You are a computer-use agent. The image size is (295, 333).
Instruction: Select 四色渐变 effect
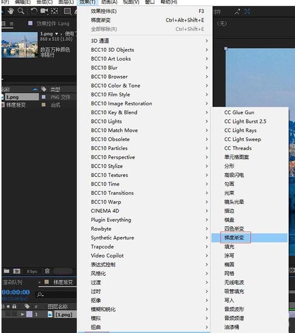pyautogui.click(x=250, y=229)
